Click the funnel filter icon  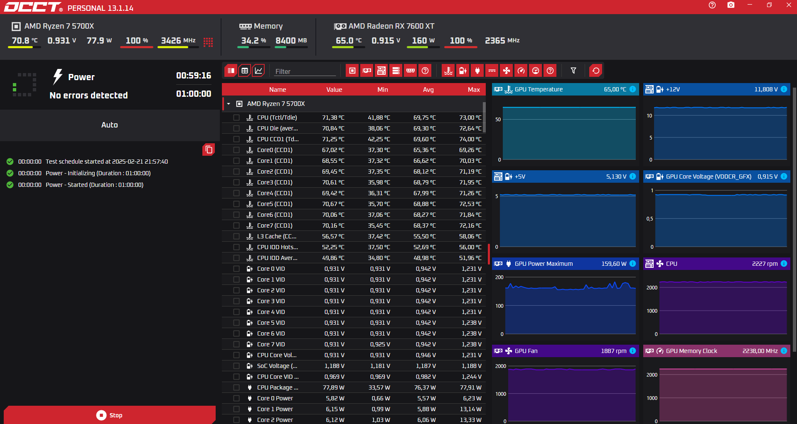[573, 71]
